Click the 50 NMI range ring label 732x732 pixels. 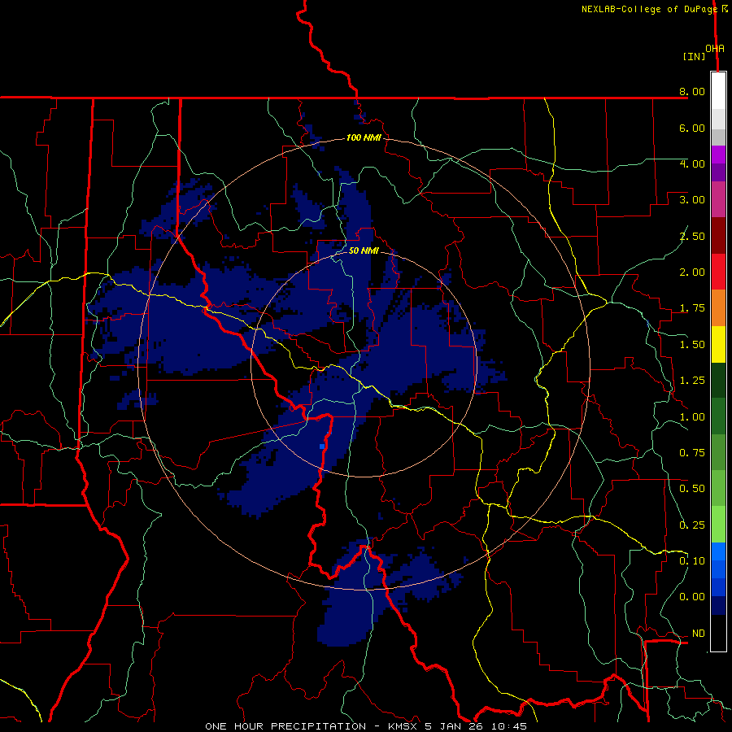pyautogui.click(x=364, y=251)
